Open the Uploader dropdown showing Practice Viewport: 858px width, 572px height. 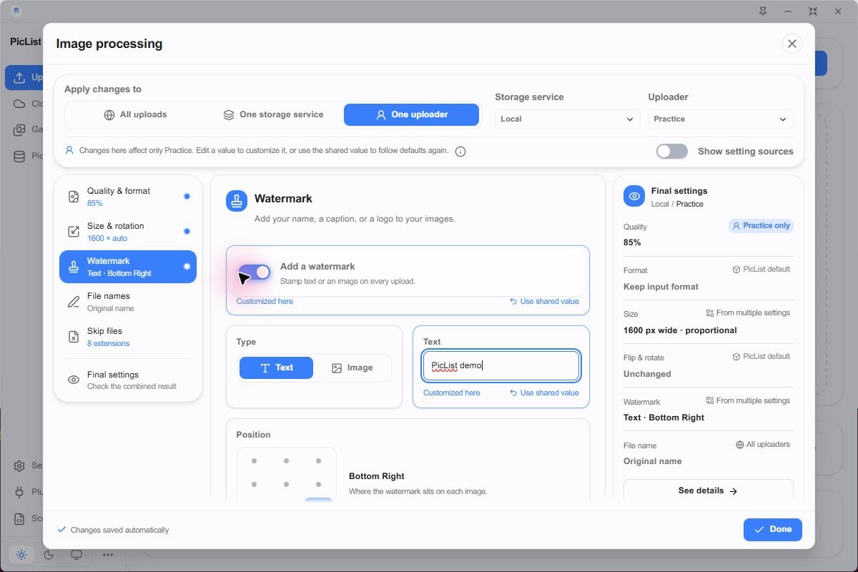pos(721,119)
